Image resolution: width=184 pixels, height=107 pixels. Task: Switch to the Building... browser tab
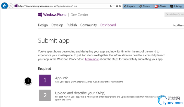pyautogui.click(x=177, y=6)
